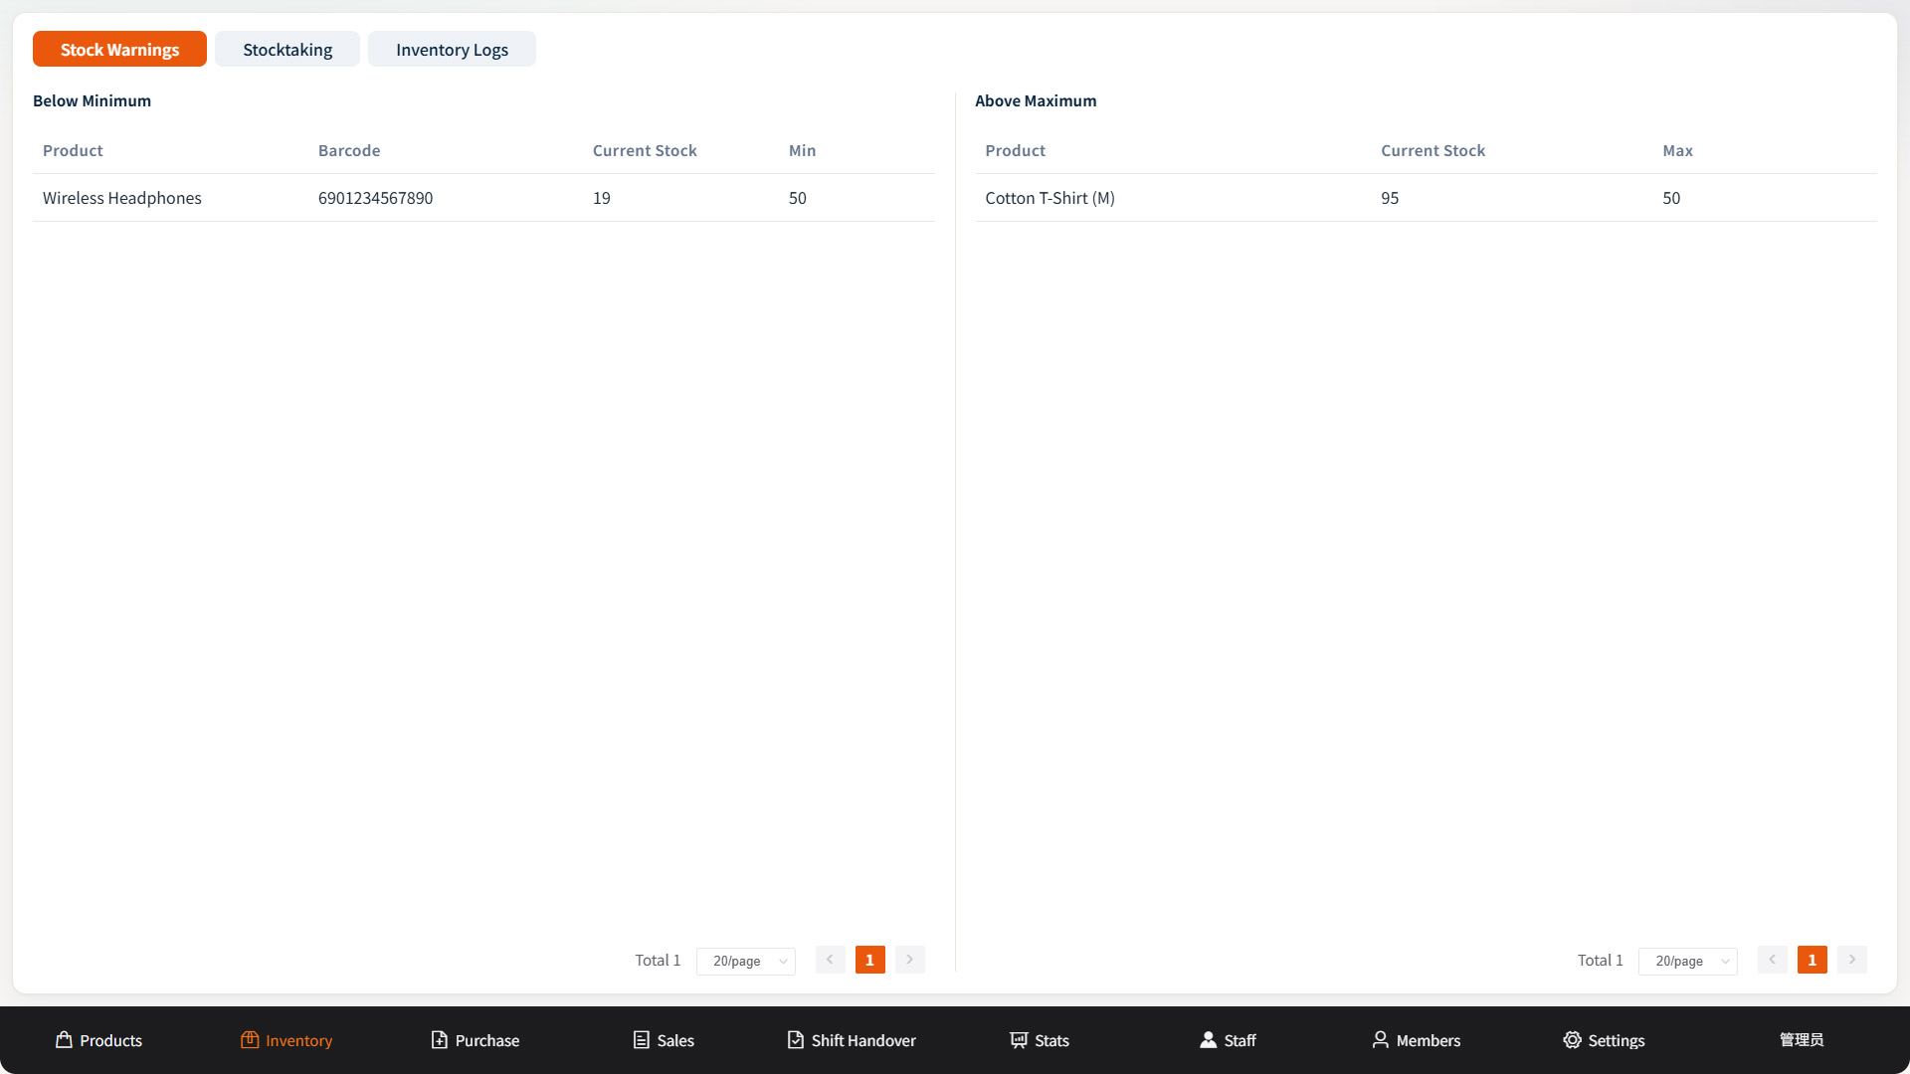This screenshot has height=1074, width=1910.
Task: Click the Purchase document icon
Action: coord(439,1040)
